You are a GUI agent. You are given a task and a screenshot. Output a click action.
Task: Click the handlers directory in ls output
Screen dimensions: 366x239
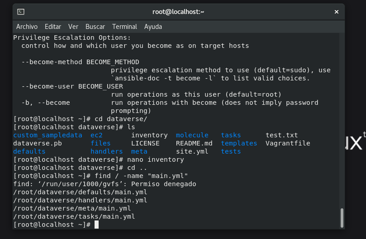(x=107, y=151)
